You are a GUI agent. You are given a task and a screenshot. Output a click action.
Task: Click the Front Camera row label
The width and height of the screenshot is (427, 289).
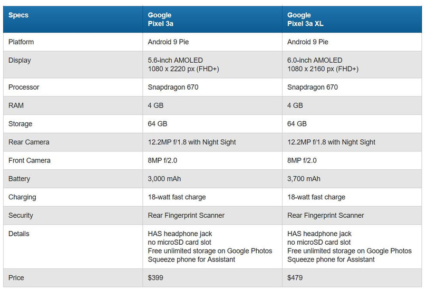pos(30,160)
